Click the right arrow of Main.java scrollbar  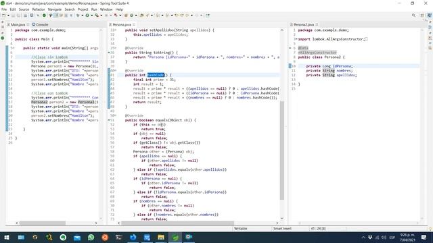tap(96, 223)
